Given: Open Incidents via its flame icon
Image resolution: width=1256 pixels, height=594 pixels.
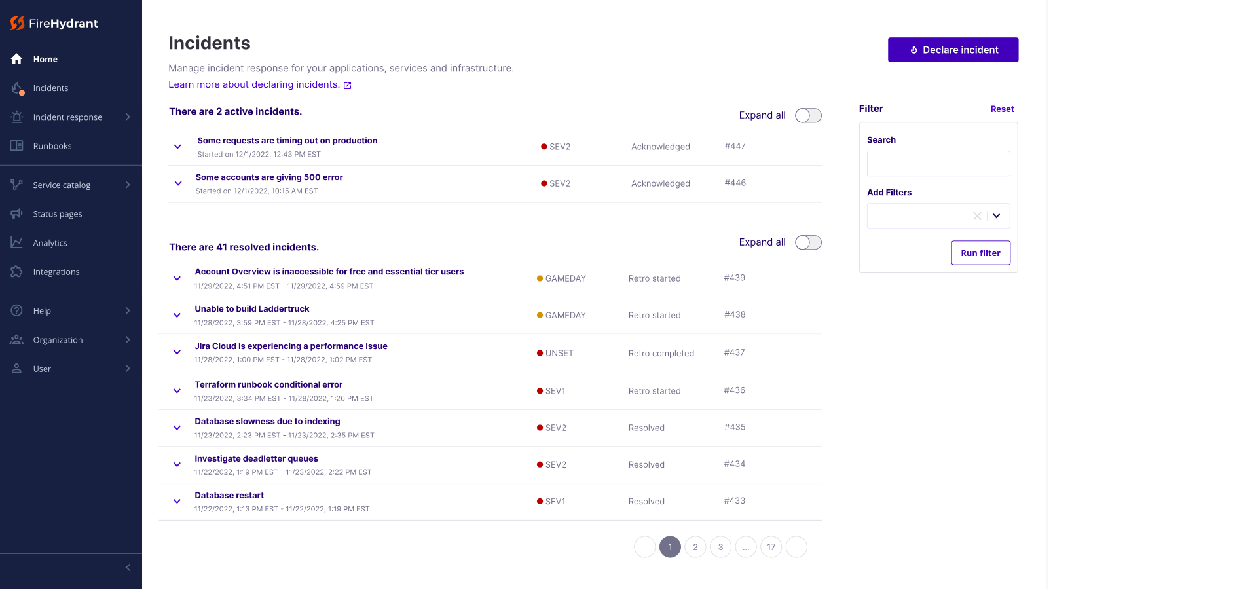Looking at the screenshot, I should coord(18,88).
